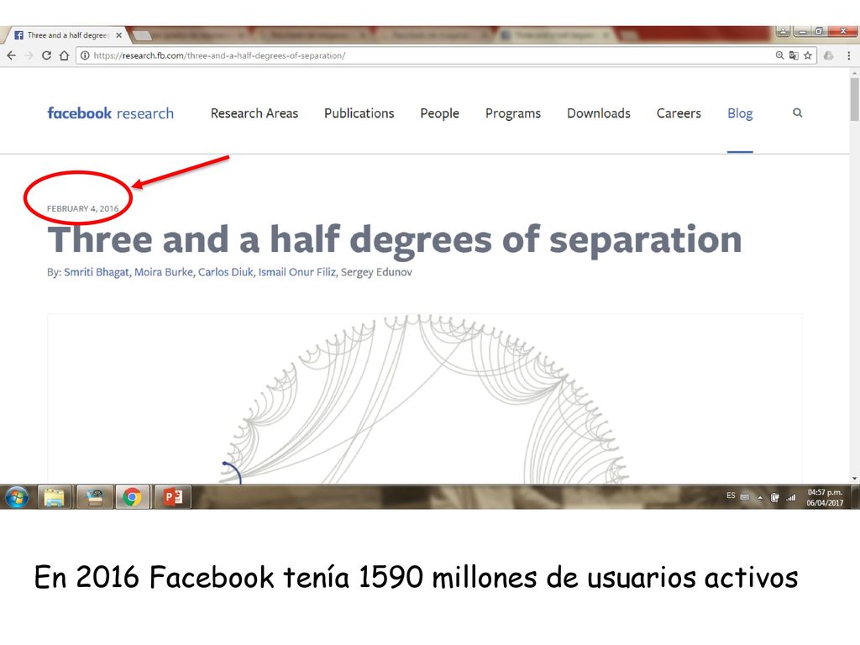
Task: Open the browser home page icon
Action: point(64,55)
